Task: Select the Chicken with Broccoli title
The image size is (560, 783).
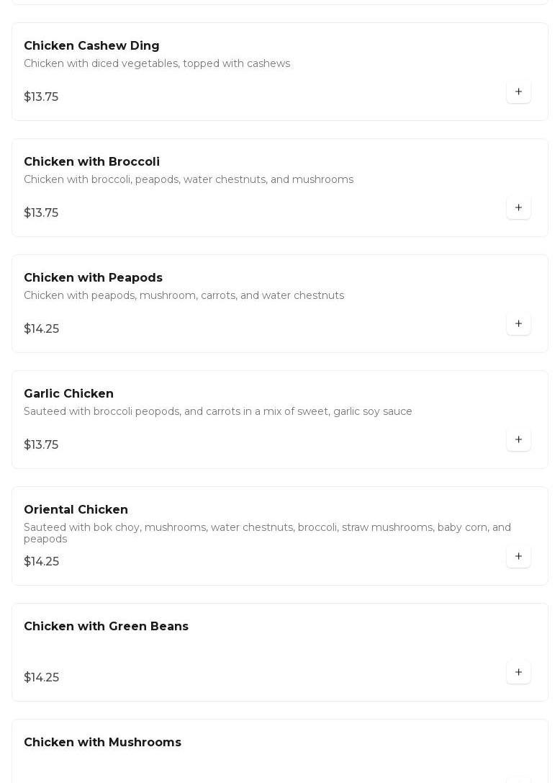Action: click(92, 161)
